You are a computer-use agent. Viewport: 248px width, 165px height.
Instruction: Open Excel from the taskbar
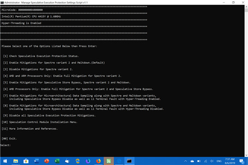coord(57,161)
